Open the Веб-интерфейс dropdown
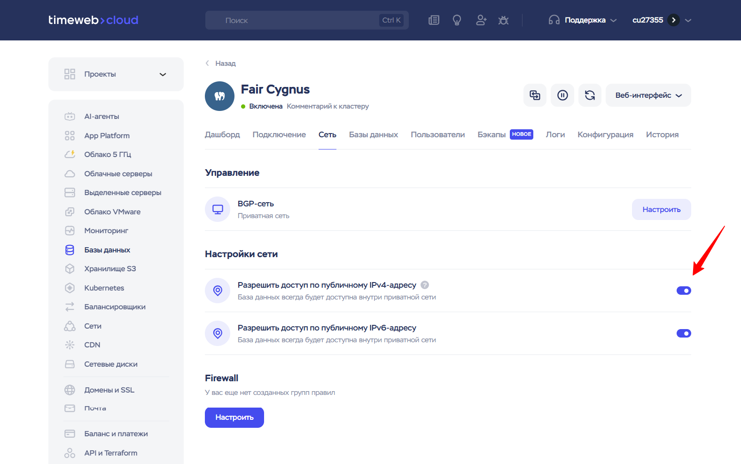The width and height of the screenshot is (741, 464). click(x=648, y=95)
